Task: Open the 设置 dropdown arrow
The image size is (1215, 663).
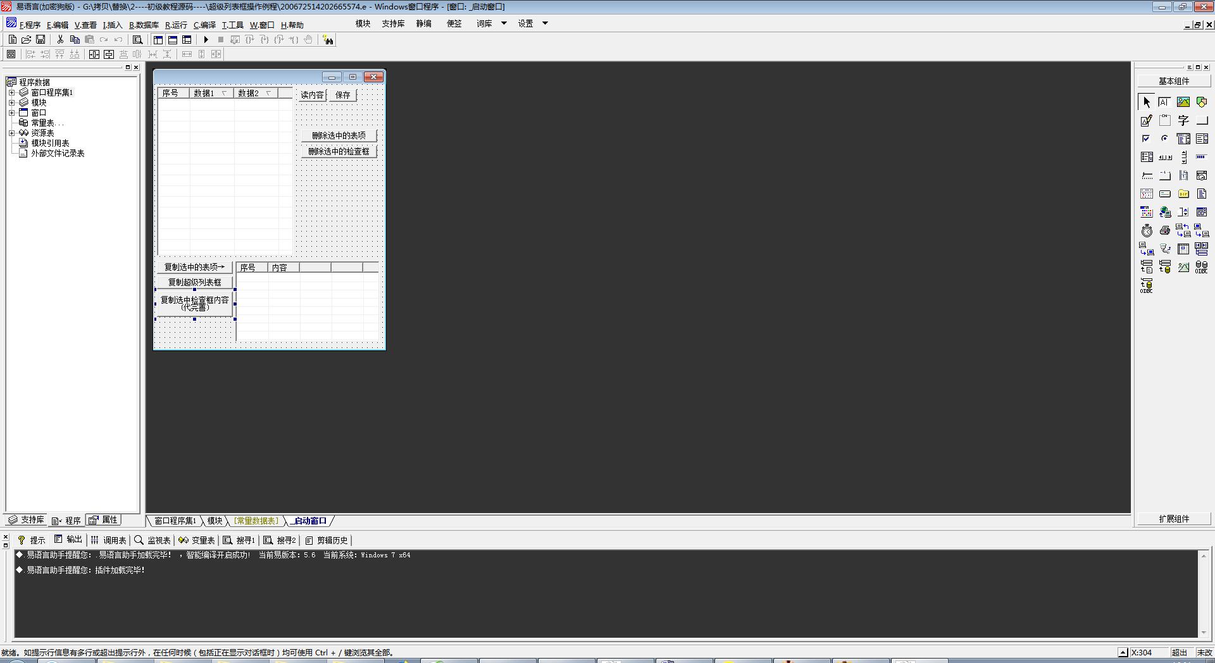Action: click(x=545, y=23)
